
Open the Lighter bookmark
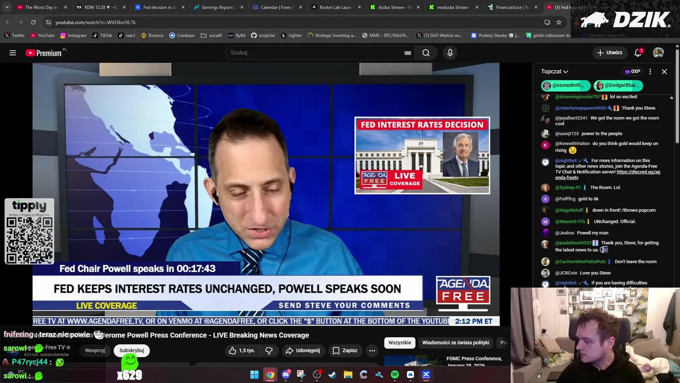291,36
